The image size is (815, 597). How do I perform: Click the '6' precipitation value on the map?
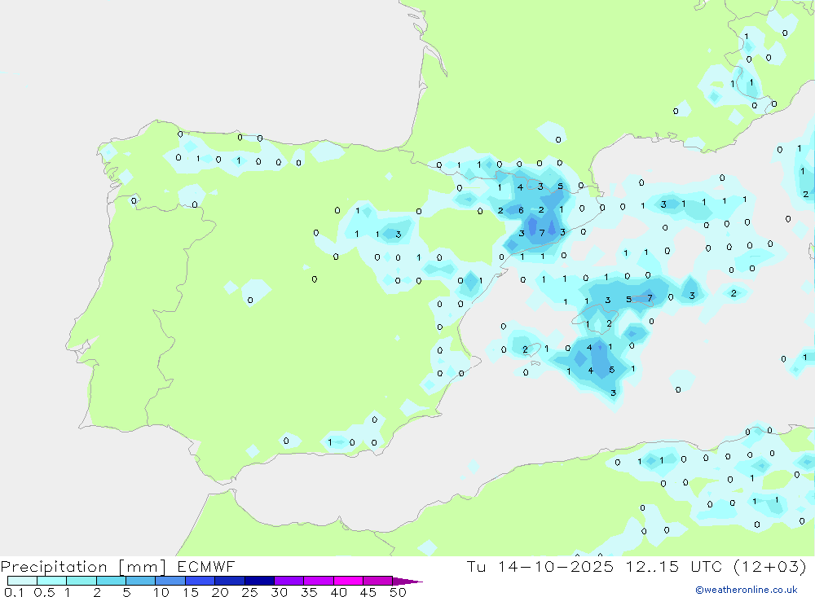pos(521,210)
